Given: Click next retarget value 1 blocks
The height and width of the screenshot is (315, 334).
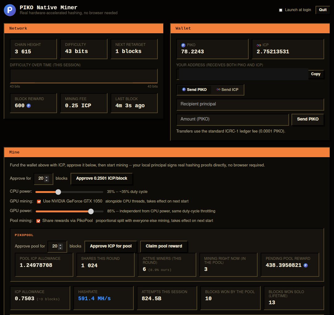Looking at the screenshot, I should [128, 51].
